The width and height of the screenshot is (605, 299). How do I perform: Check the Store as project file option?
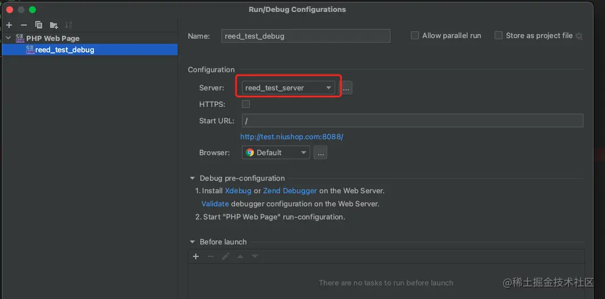[x=499, y=35]
